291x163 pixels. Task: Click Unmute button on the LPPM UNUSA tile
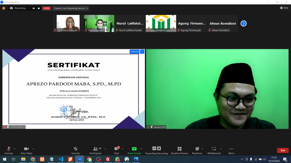tap(134, 52)
